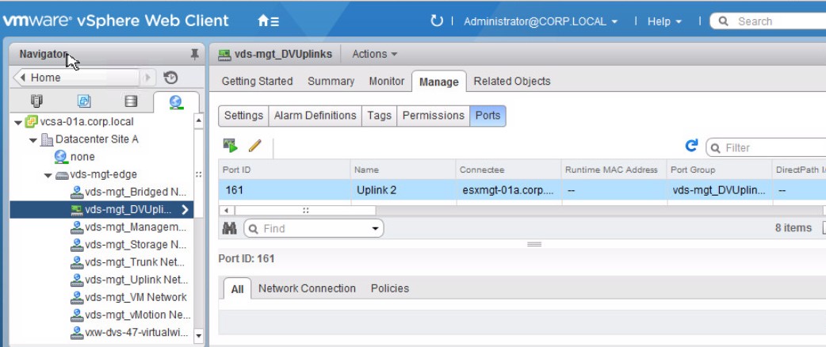Switch to the Permissions sub-tab
The height and width of the screenshot is (347, 826).
[433, 116]
